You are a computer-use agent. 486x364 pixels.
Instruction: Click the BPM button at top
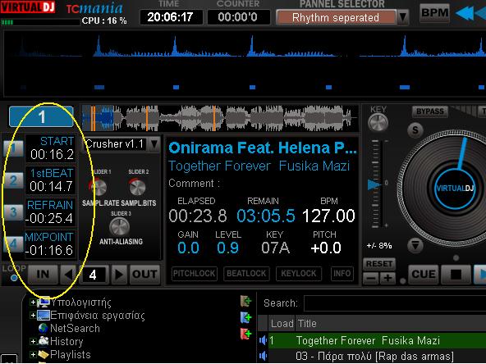tap(434, 13)
